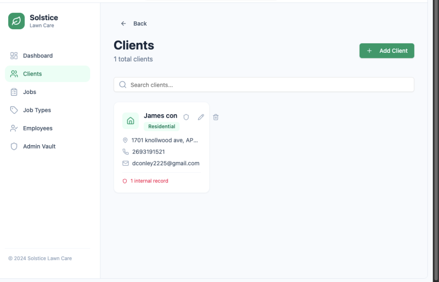
Task: Click the location pin icon beside the address
Action: tap(125, 140)
